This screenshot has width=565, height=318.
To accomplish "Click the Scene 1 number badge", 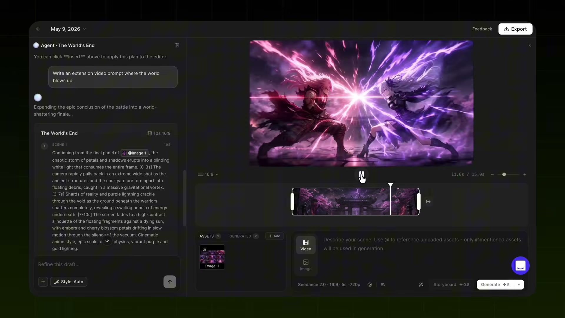I will pos(44,146).
